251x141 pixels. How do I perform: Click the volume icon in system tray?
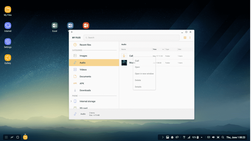point(213,137)
